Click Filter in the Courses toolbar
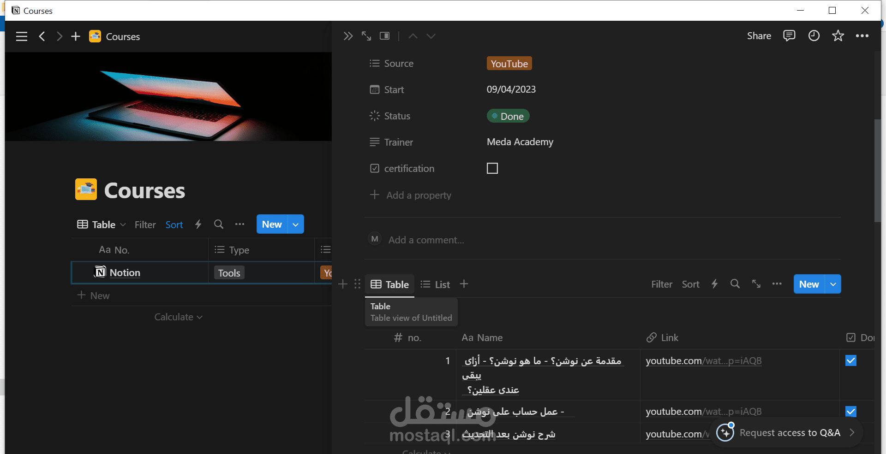 pyautogui.click(x=145, y=224)
